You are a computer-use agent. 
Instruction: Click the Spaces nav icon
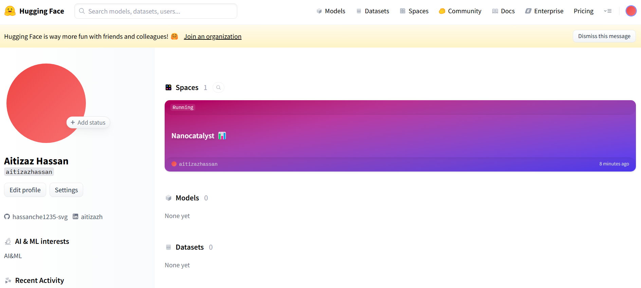click(403, 11)
